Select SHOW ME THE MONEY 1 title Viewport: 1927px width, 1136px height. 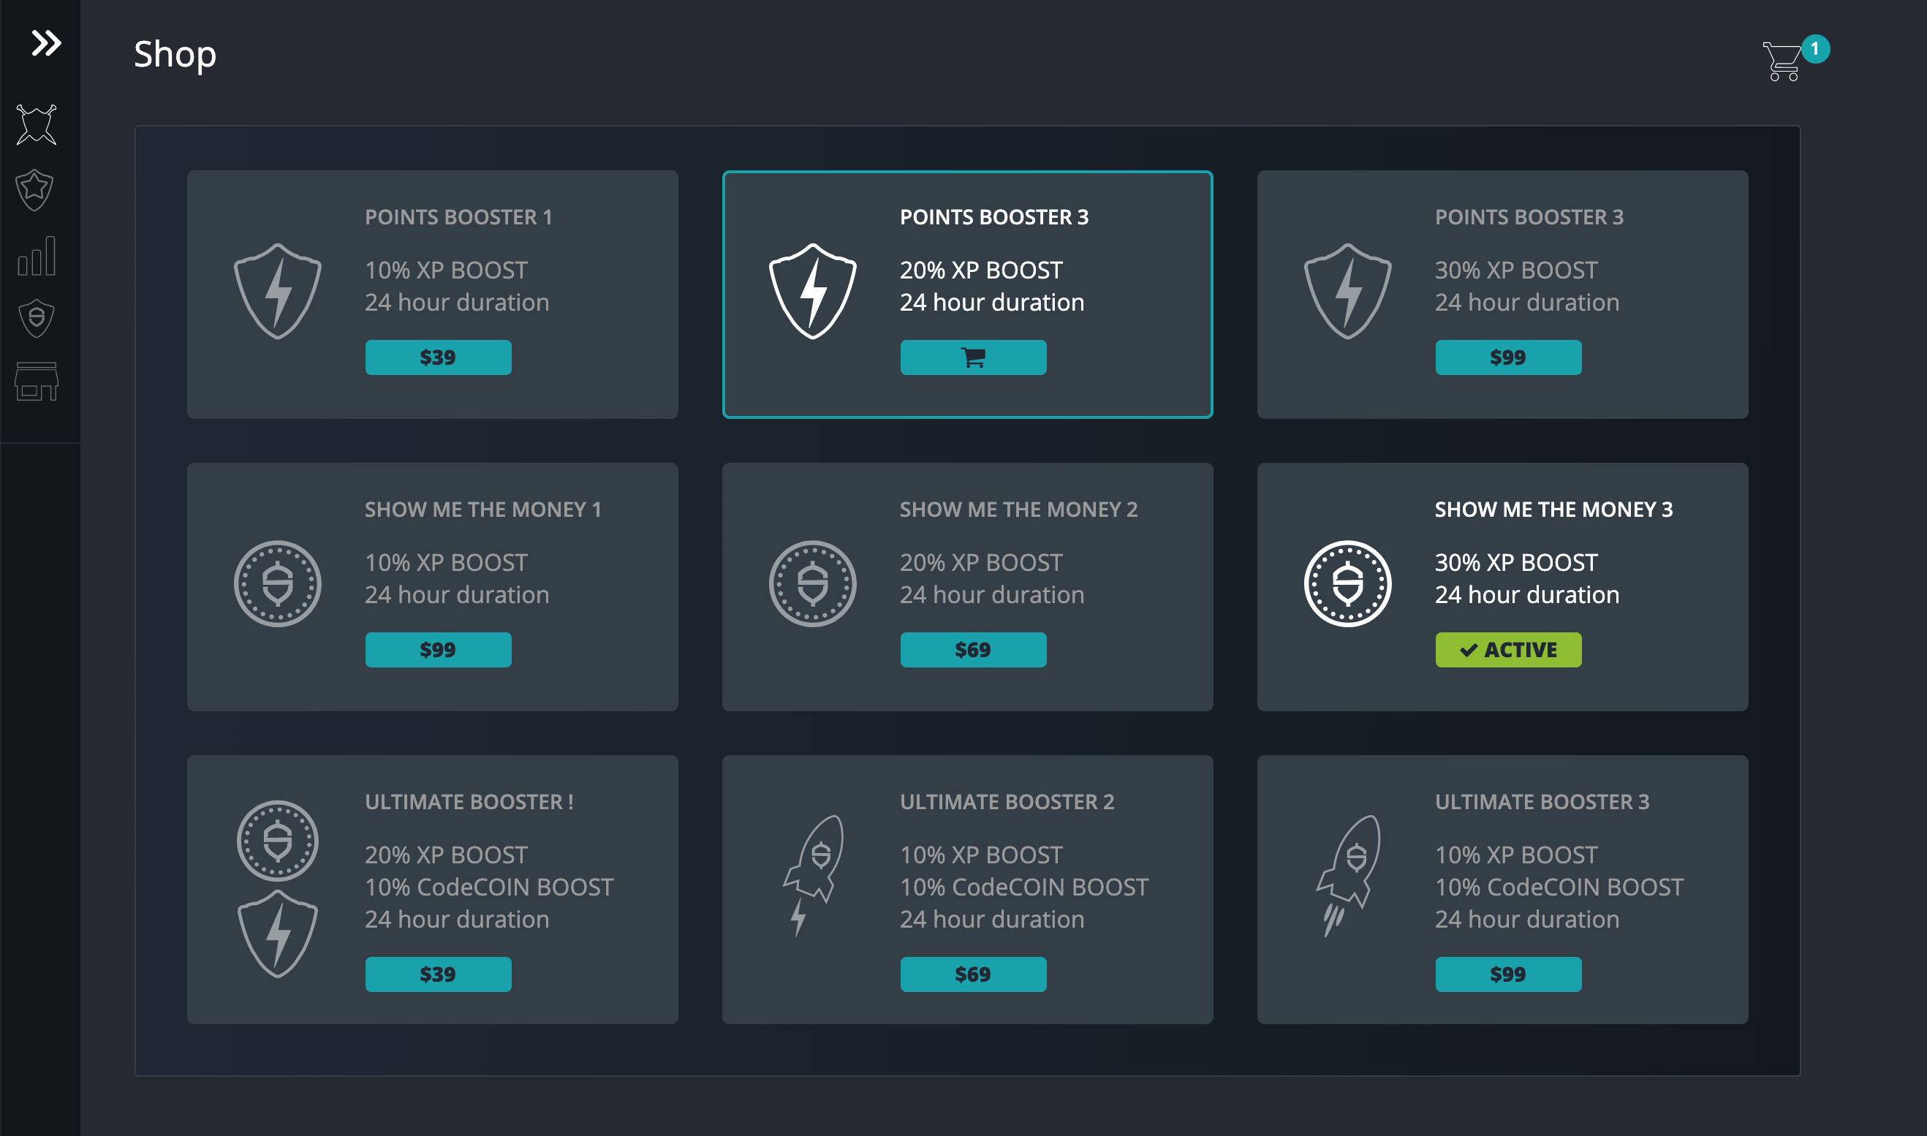point(483,510)
